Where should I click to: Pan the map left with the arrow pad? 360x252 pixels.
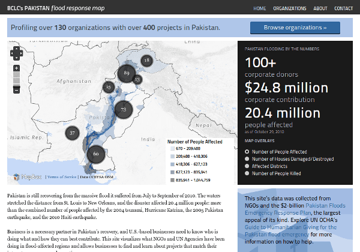[x=12, y=53]
